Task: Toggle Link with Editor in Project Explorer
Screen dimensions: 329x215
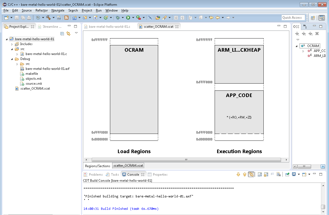Action: click(x=68, y=34)
